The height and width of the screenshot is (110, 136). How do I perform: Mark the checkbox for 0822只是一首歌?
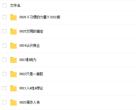click(5, 74)
